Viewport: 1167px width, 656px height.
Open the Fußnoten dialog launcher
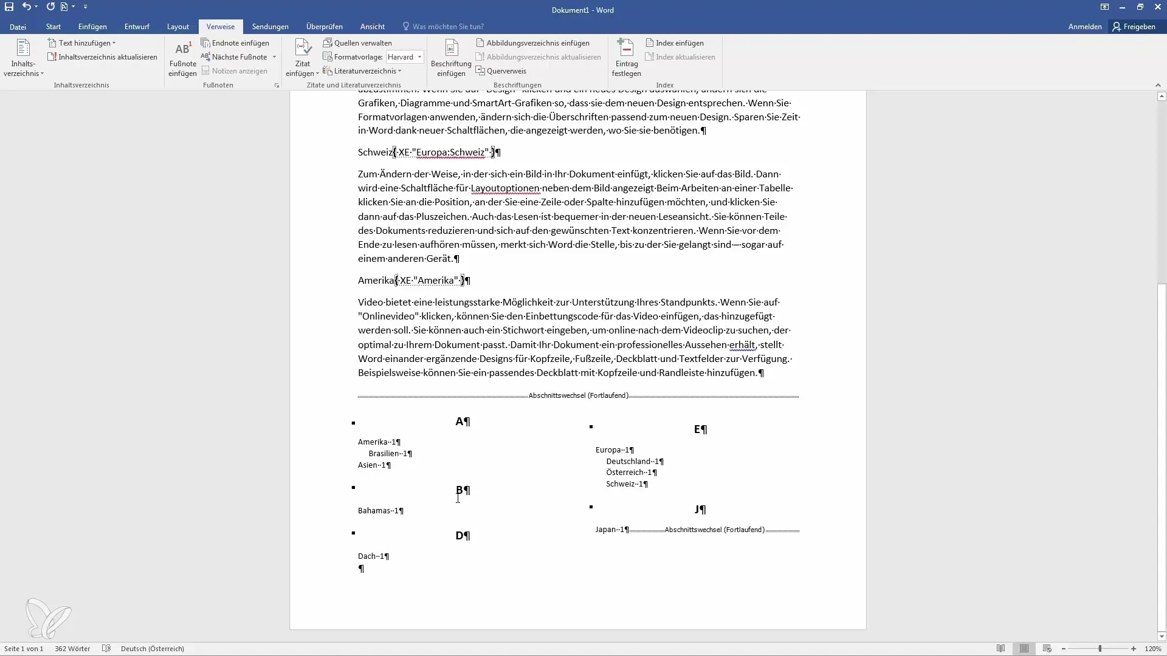point(277,86)
